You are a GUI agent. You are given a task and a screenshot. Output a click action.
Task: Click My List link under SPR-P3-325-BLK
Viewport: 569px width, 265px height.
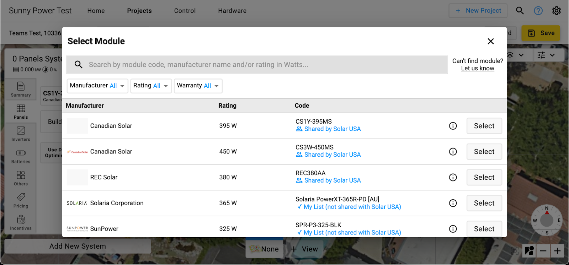[x=349, y=233]
